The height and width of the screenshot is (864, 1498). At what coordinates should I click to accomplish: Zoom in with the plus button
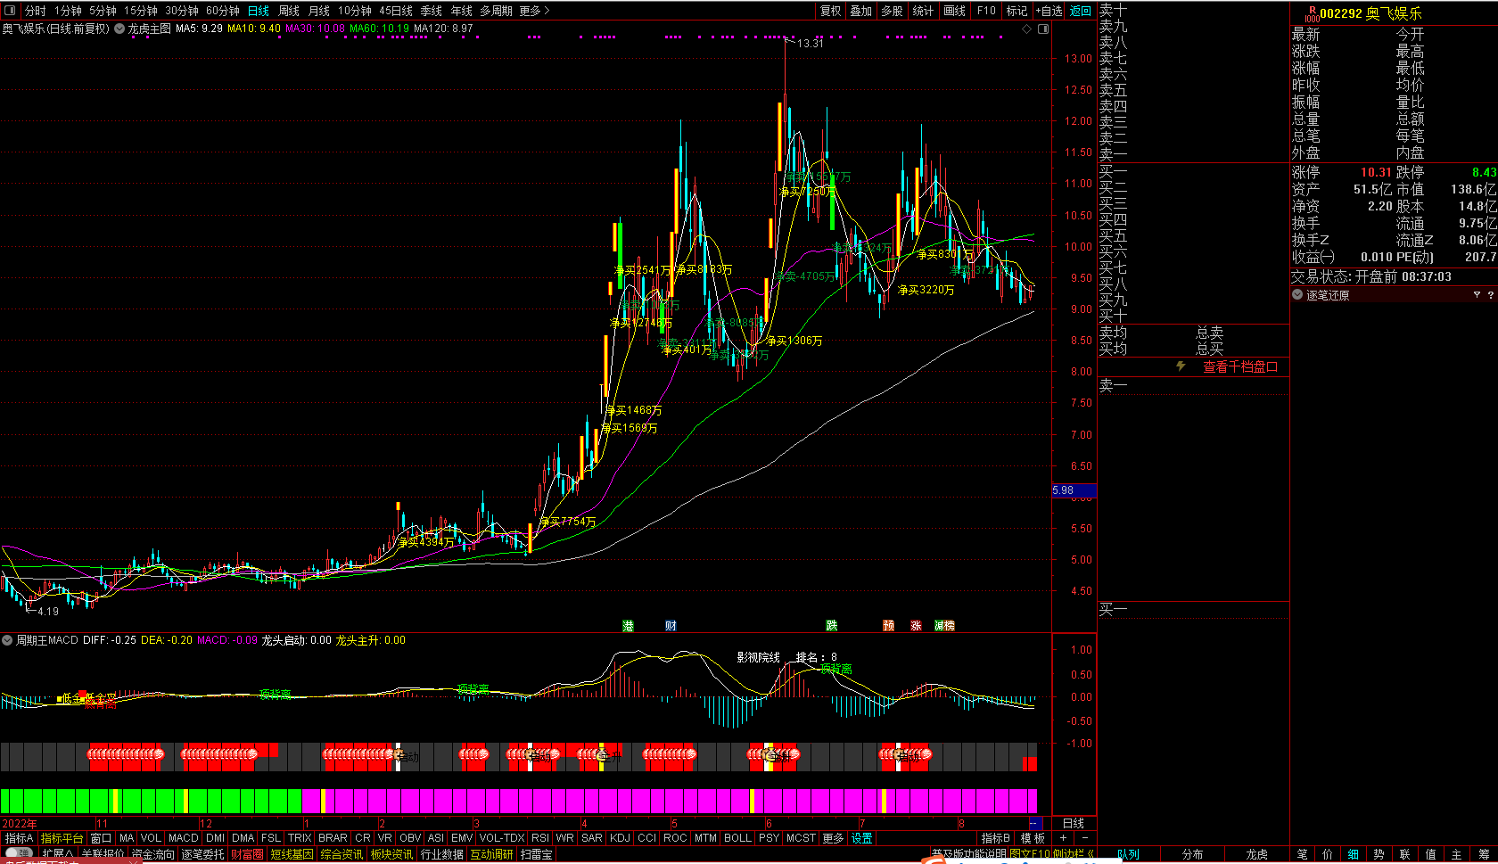coord(1063,838)
